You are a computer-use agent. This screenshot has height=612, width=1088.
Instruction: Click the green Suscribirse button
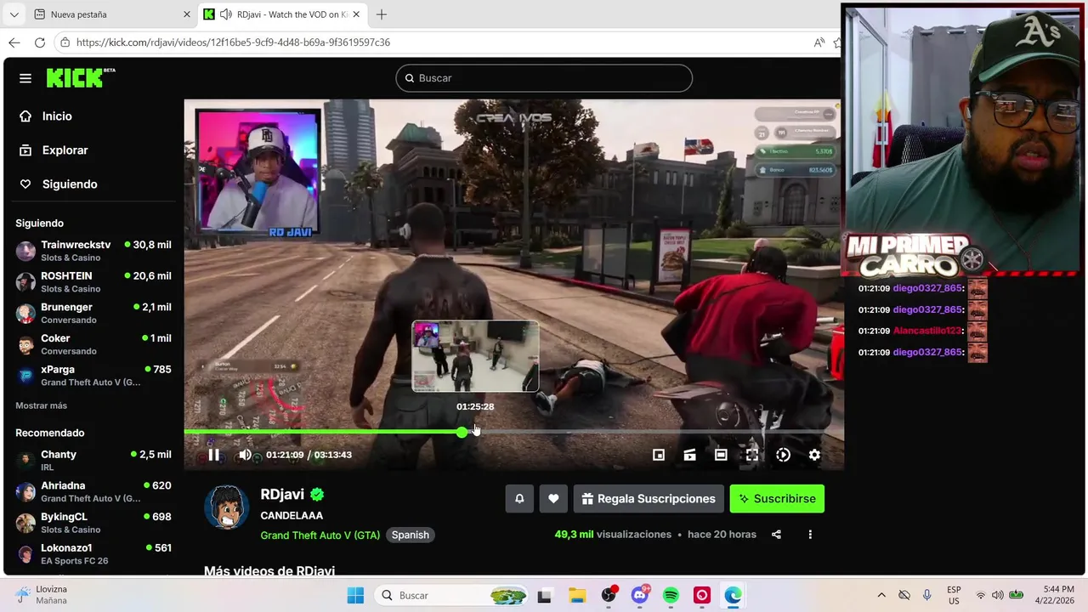[x=777, y=499]
